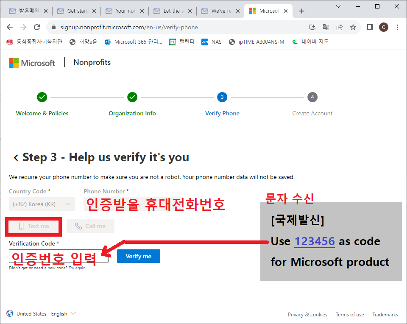Click the Welcome & Policies step checkmark
This screenshot has height=324, width=407.
click(x=42, y=97)
